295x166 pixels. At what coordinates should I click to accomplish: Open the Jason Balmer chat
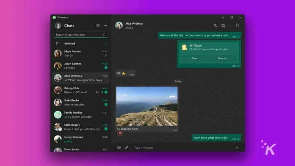click(81, 66)
